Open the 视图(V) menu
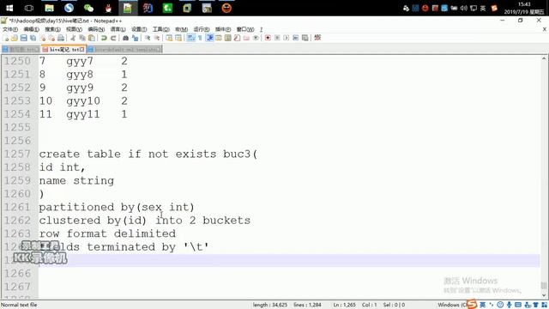549x309 pixels. coord(75,29)
